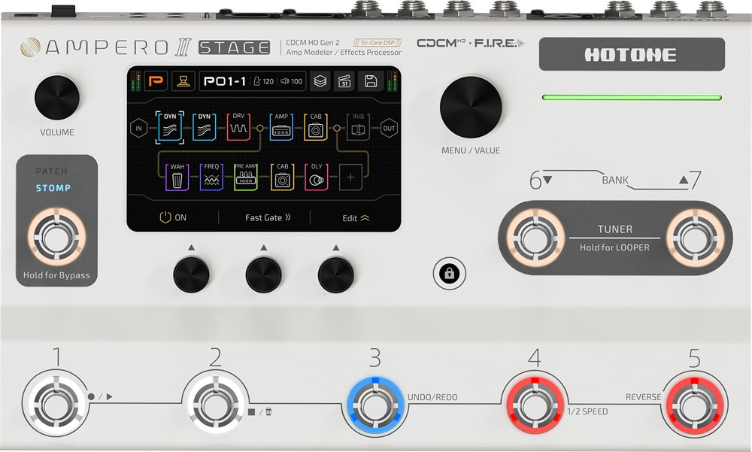
Task: Open the S1 scene menu
Action: click(344, 81)
